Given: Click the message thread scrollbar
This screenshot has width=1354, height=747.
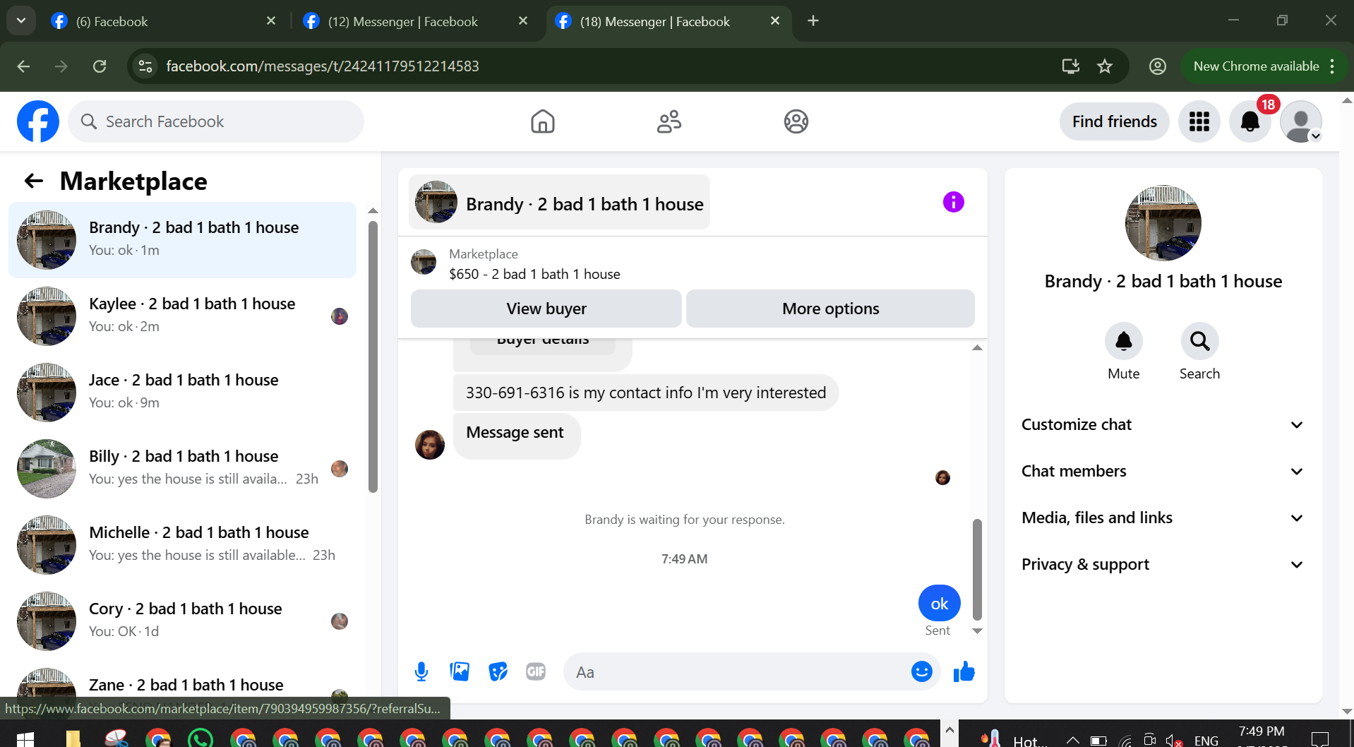Looking at the screenshot, I should click(977, 569).
